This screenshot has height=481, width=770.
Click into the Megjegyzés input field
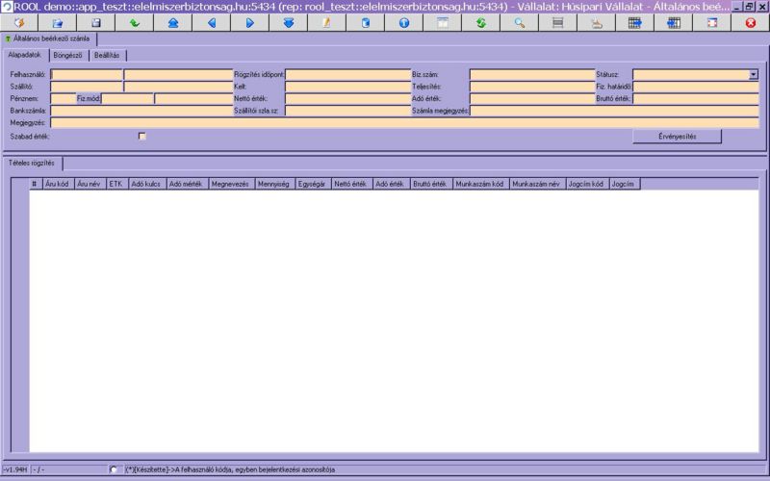coord(404,123)
